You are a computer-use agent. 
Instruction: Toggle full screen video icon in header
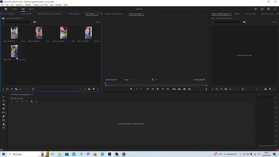point(275,9)
